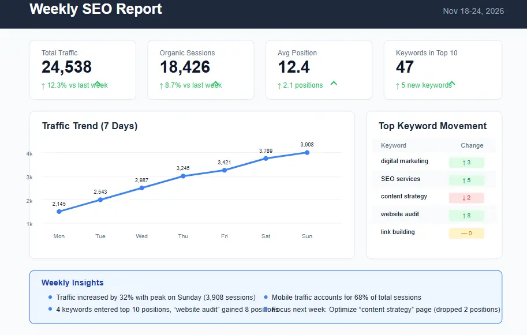Click the Monday 2,145 data point
This screenshot has width=527, height=335.
59,212
